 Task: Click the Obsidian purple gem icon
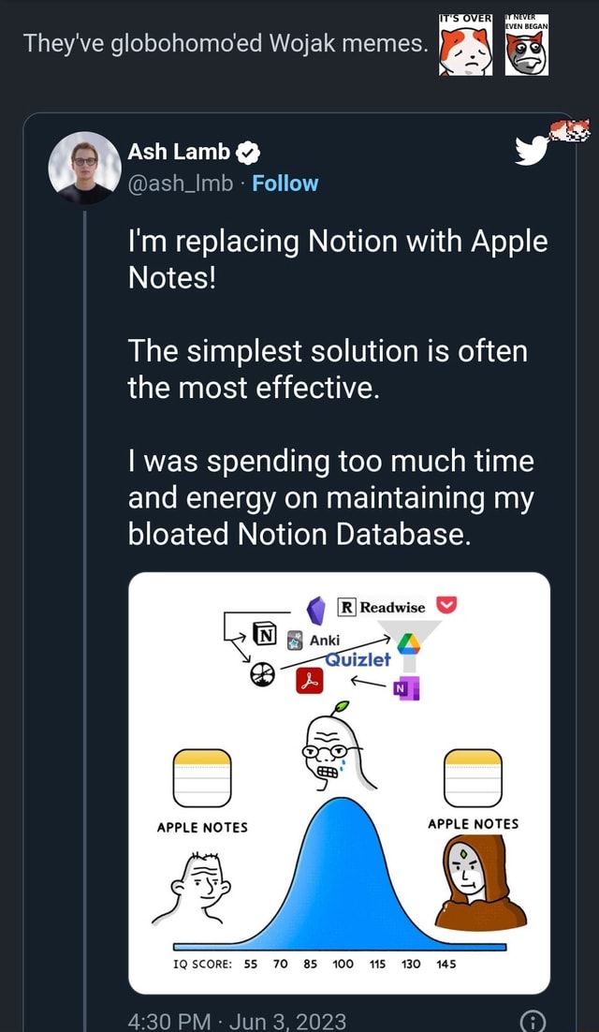(316, 610)
